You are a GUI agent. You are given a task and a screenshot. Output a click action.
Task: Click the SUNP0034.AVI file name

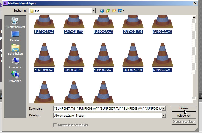pos(162,70)
